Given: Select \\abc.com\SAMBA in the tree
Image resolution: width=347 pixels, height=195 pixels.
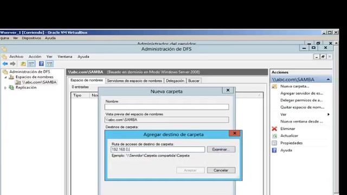Looking at the screenshot, I should (39, 82).
